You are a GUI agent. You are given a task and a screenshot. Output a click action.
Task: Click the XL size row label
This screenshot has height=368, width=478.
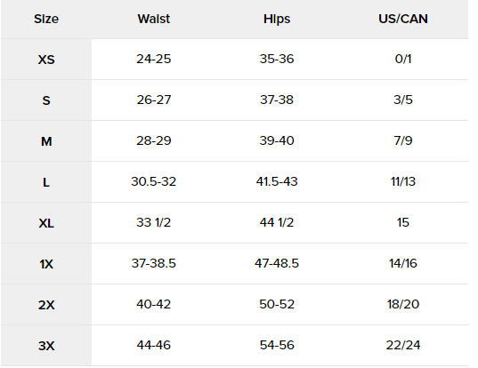(x=46, y=223)
